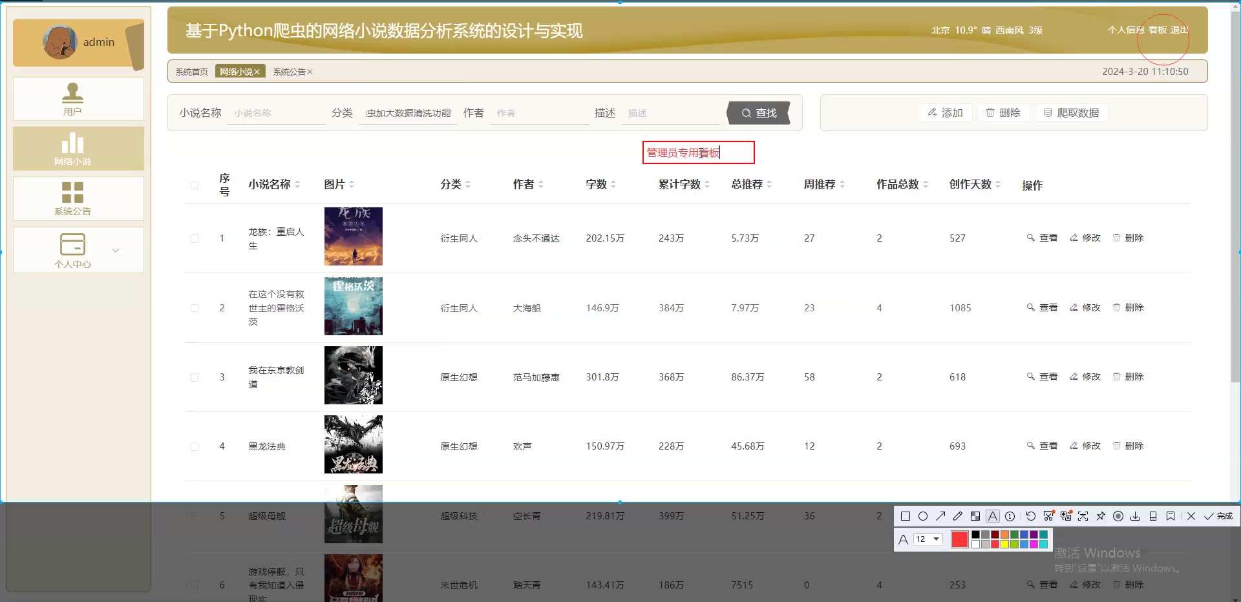
Task: Open 网络小说 in the sidebar menu
Action: (78, 149)
